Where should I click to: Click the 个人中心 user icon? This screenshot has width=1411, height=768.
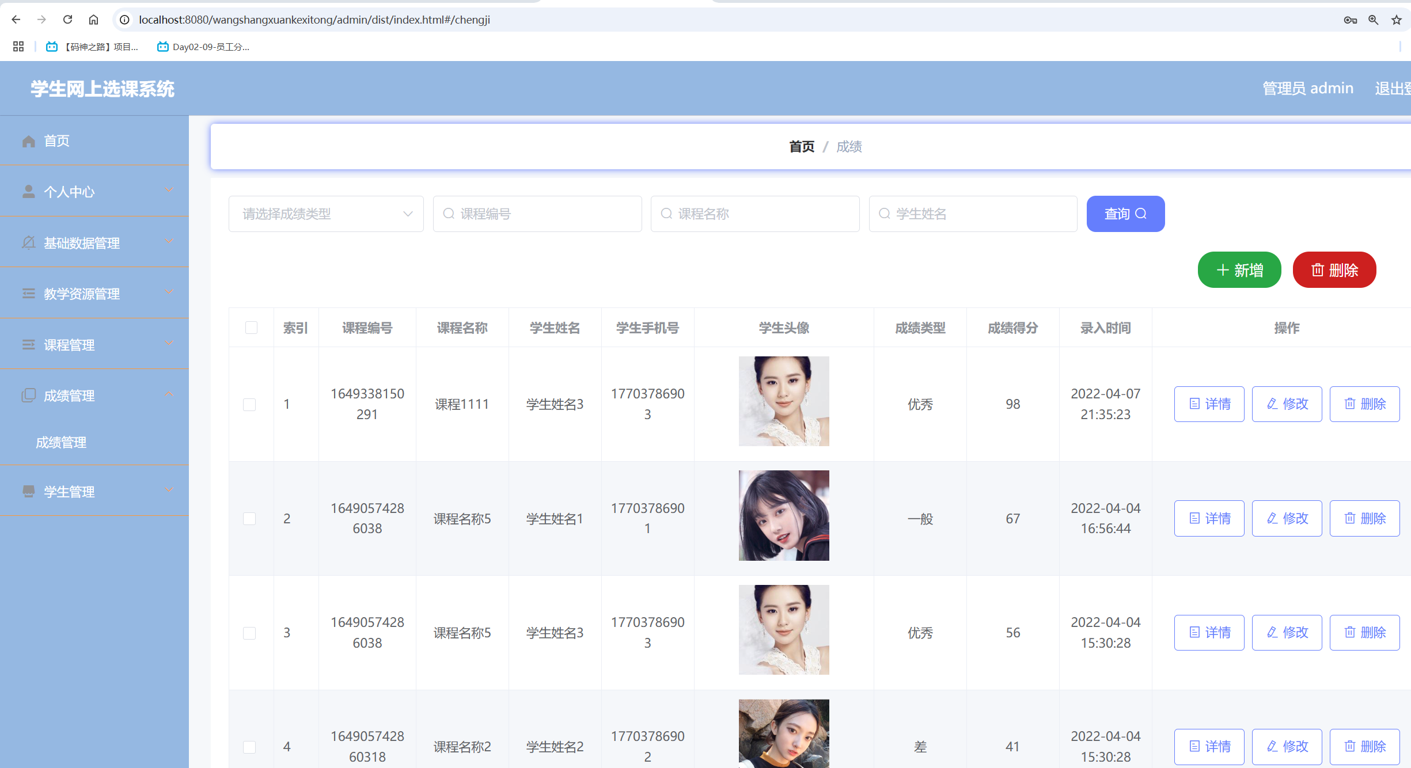click(x=29, y=192)
